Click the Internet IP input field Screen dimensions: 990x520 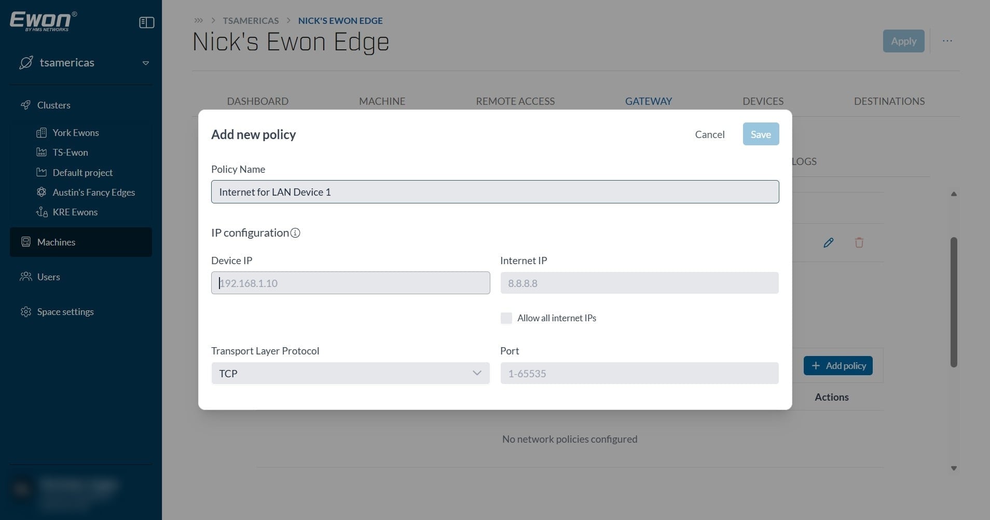[x=639, y=283]
